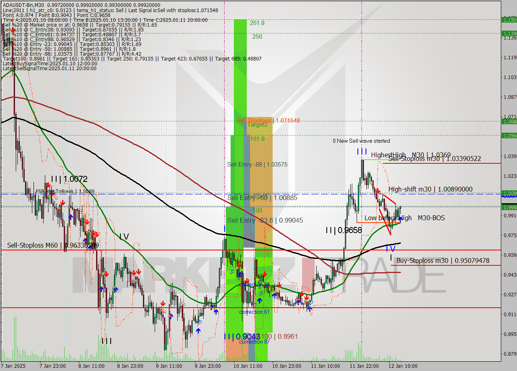Select the 0.879 price axis value
517x371 pixels.
(510, 354)
